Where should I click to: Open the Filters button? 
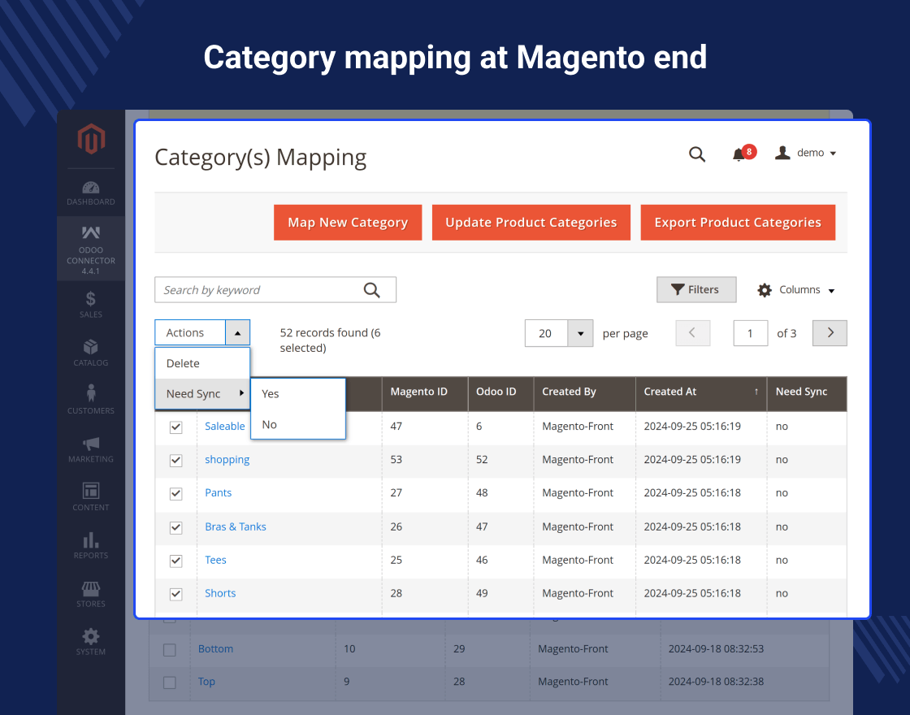pyautogui.click(x=696, y=289)
